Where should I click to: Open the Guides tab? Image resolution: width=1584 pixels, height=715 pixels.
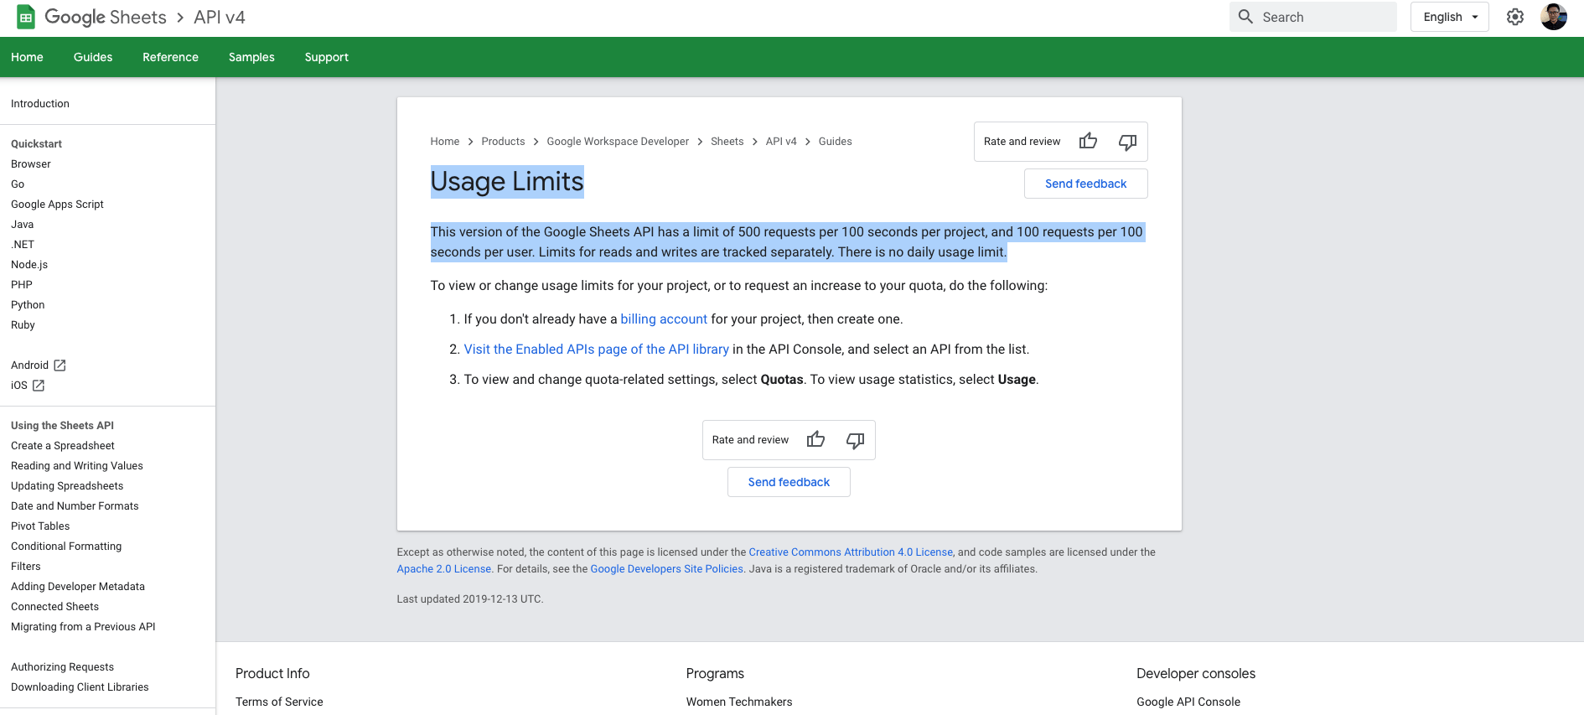pyautogui.click(x=93, y=57)
